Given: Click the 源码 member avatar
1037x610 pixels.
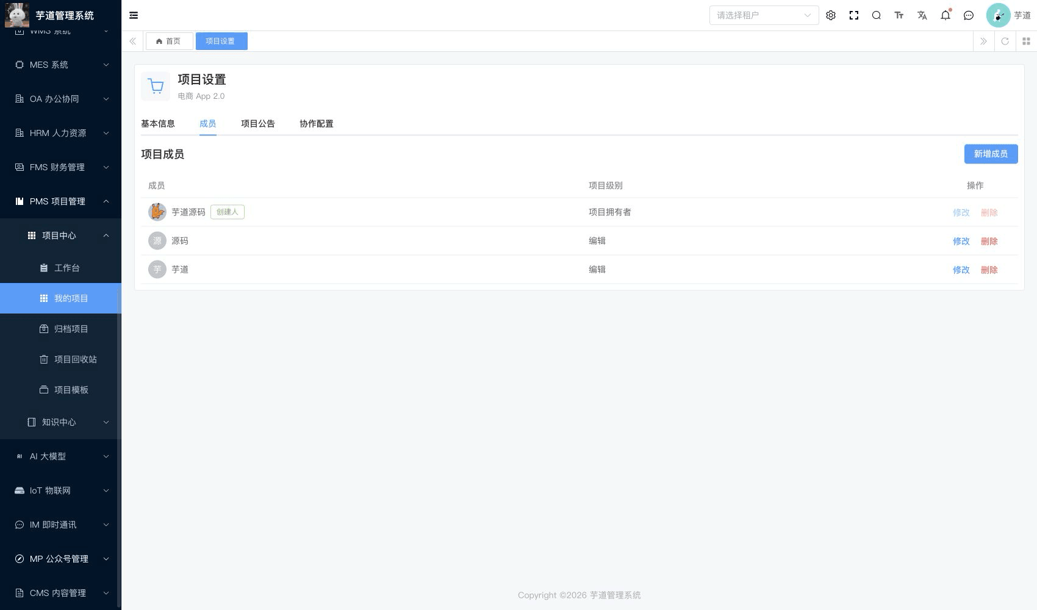Looking at the screenshot, I should point(157,240).
